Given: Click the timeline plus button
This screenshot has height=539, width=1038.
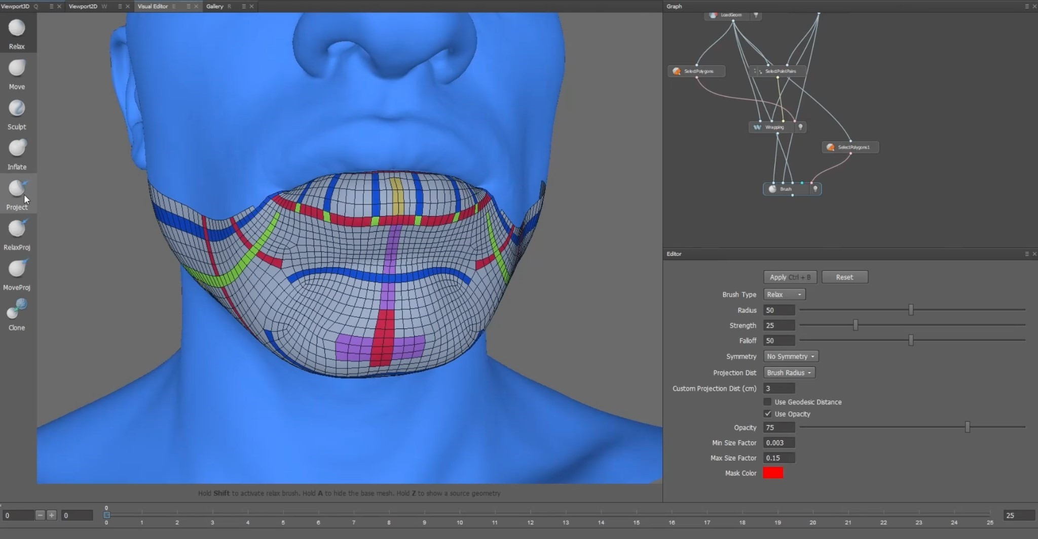Looking at the screenshot, I should (51, 515).
